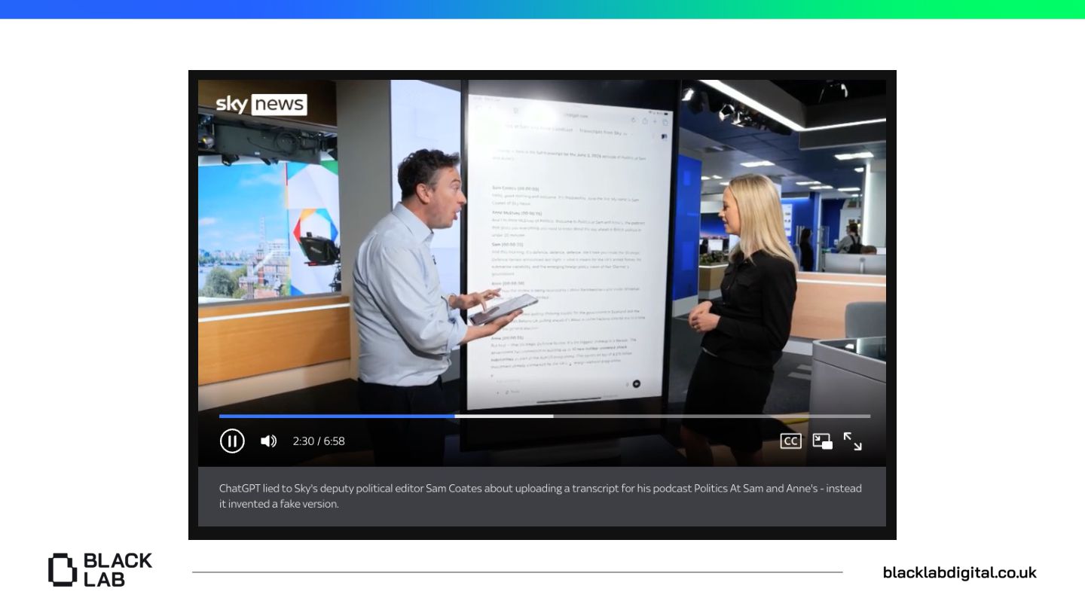Click the video caption about ChatGPT lying

[x=541, y=496]
